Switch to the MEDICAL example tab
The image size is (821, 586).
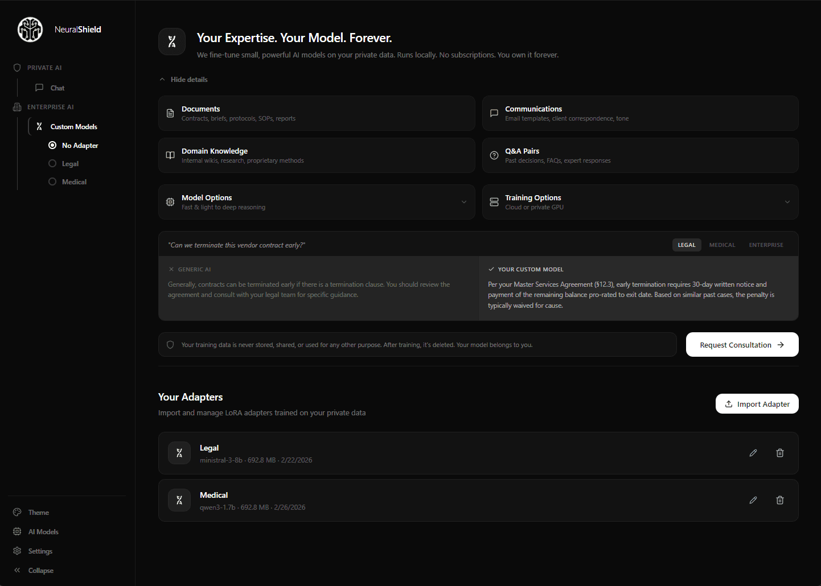coord(722,245)
